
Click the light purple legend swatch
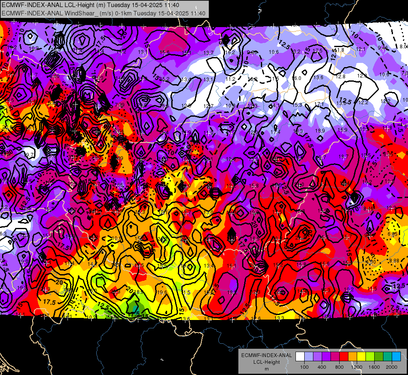(x=318, y=357)
